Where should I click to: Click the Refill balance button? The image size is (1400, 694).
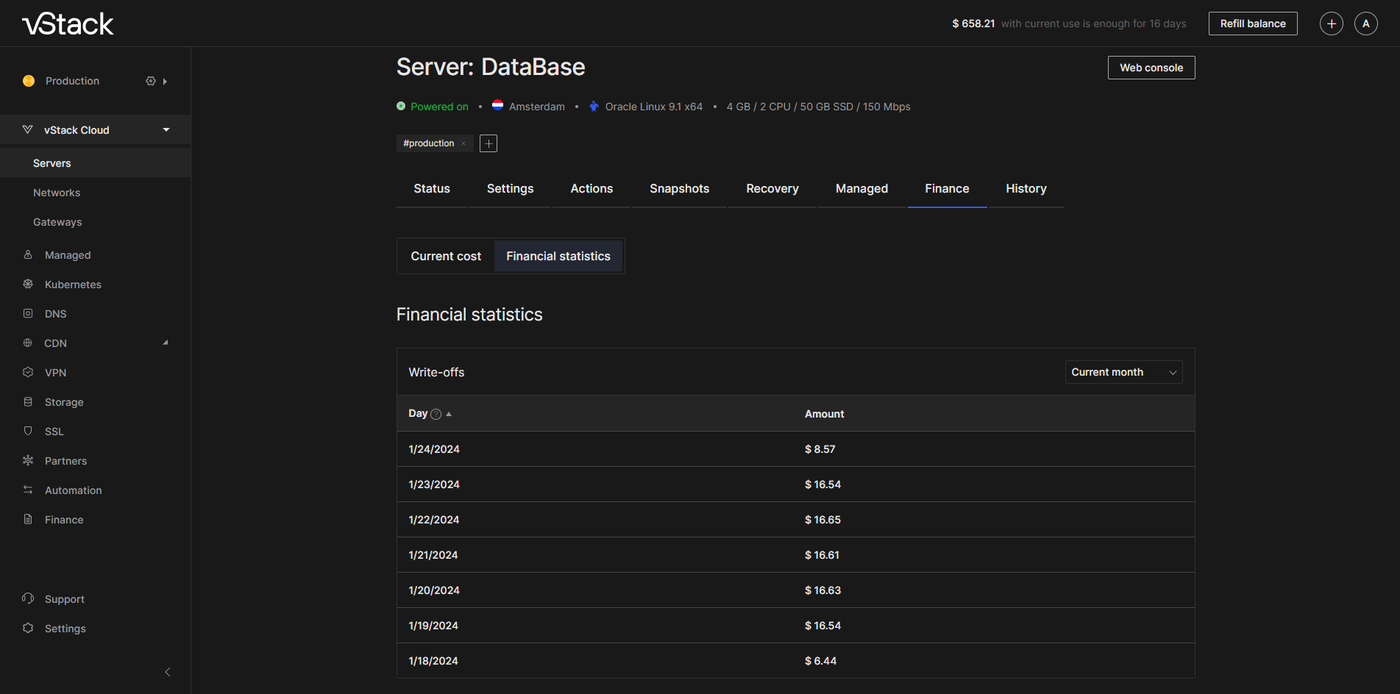pos(1253,24)
